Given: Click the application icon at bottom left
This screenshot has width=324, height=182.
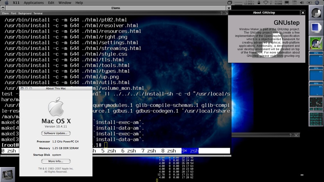Looking at the screenshot, I should [x=8, y=175].
